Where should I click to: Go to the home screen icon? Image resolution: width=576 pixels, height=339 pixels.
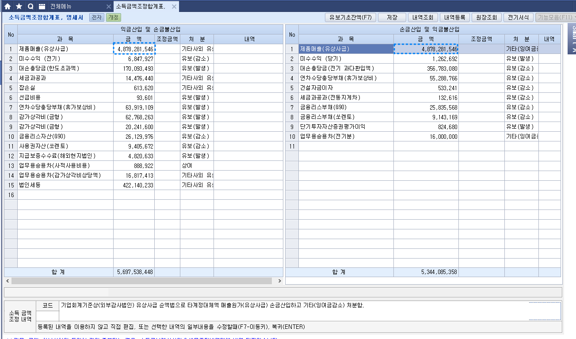click(7, 7)
